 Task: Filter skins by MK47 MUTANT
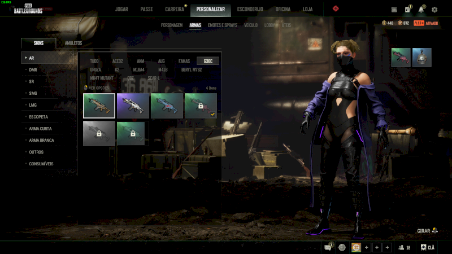102,78
